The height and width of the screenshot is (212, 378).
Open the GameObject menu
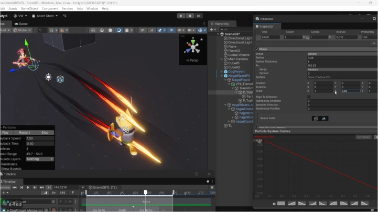(x=29, y=9)
